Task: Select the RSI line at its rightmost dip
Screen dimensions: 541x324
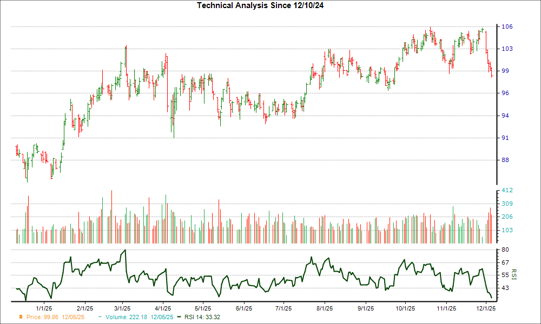Action: tap(492, 297)
